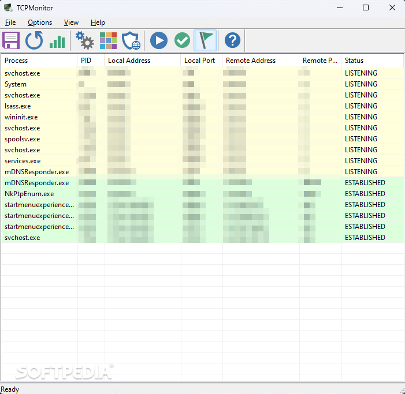Viewport: 405px width, 394px height.
Task: Click the green checkmark icon
Action: tap(182, 40)
